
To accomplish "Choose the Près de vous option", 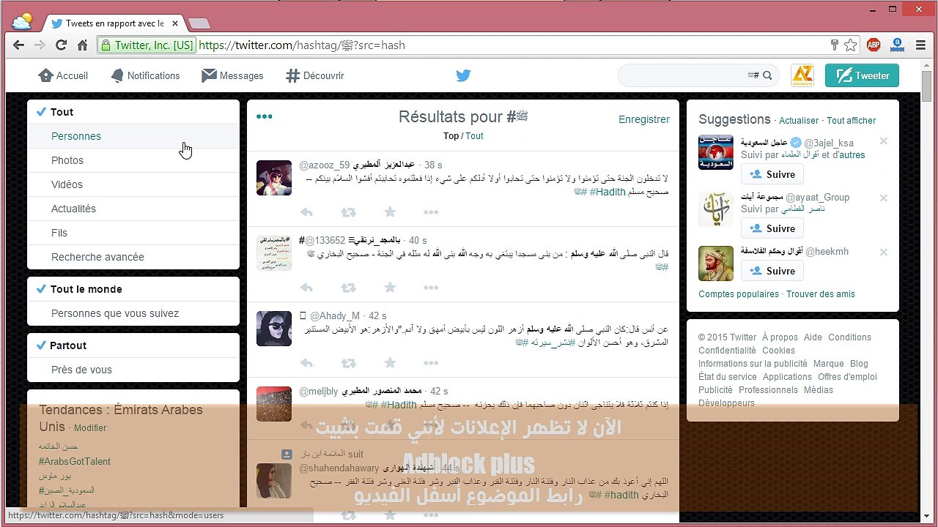I will point(133,370).
